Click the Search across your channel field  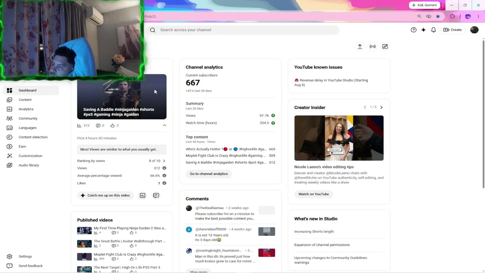point(242,30)
